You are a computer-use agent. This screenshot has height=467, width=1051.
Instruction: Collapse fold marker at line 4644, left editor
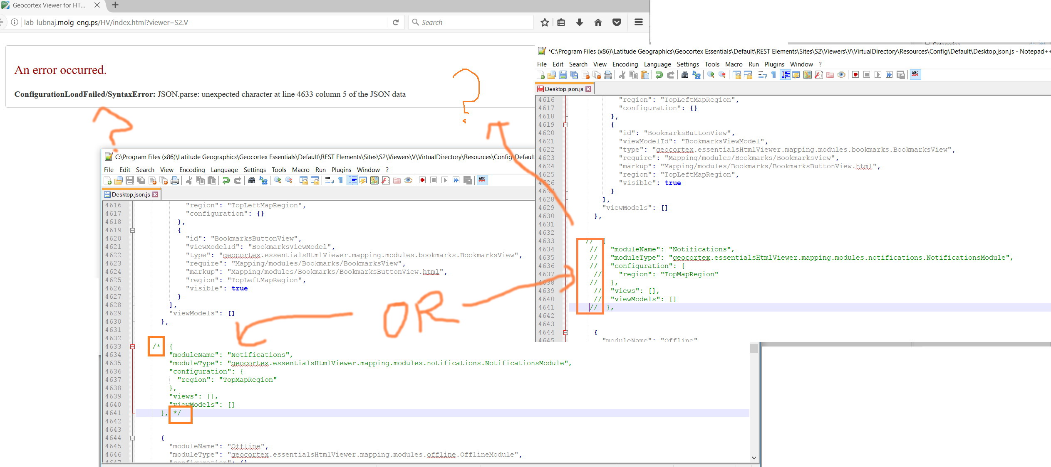click(x=133, y=438)
